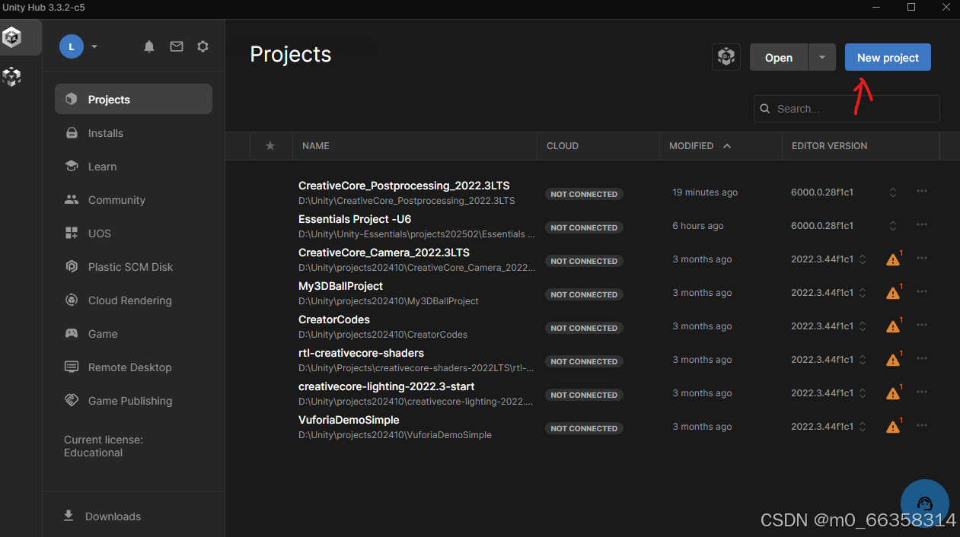Viewport: 960px width, 537px height.
Task: Expand the account dropdown arrow next to the avatar
Action: pyautogui.click(x=94, y=46)
